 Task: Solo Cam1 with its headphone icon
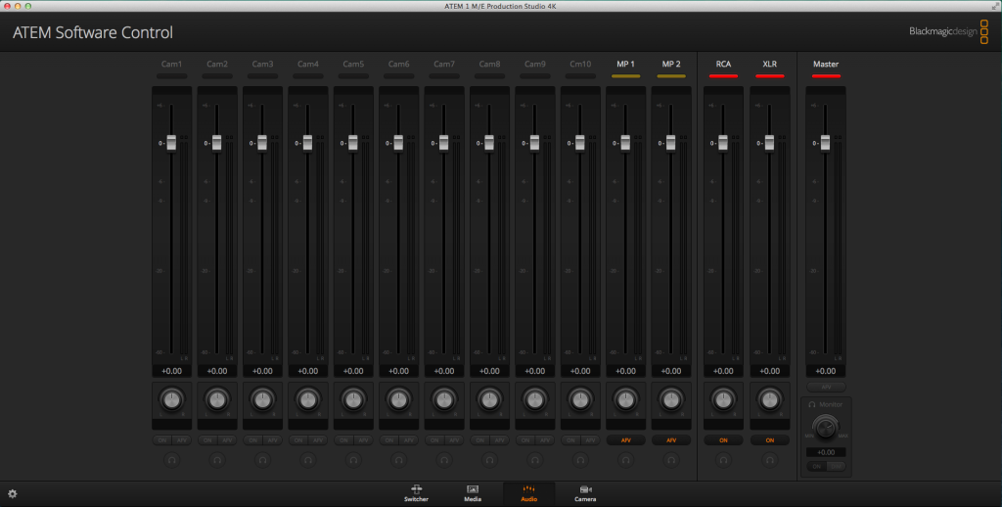click(172, 459)
